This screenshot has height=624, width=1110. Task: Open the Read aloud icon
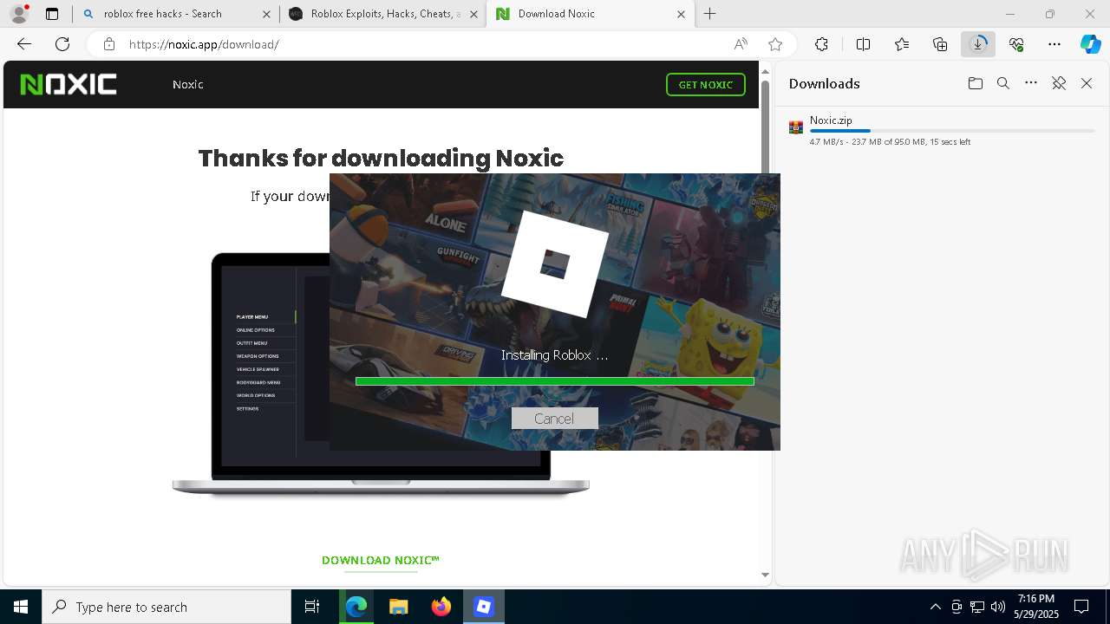741,44
